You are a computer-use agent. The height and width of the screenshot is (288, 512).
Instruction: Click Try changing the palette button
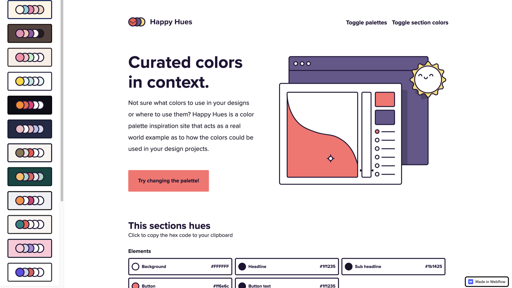169,181
